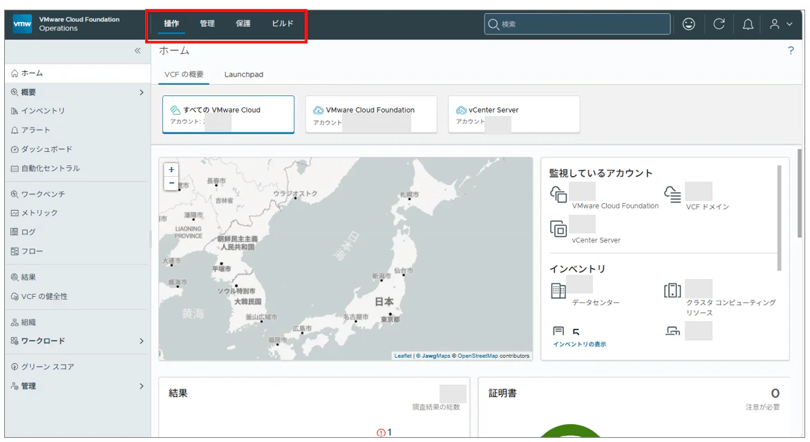Open インベントリ in the sidebar
The image size is (810, 442).
coord(44,111)
